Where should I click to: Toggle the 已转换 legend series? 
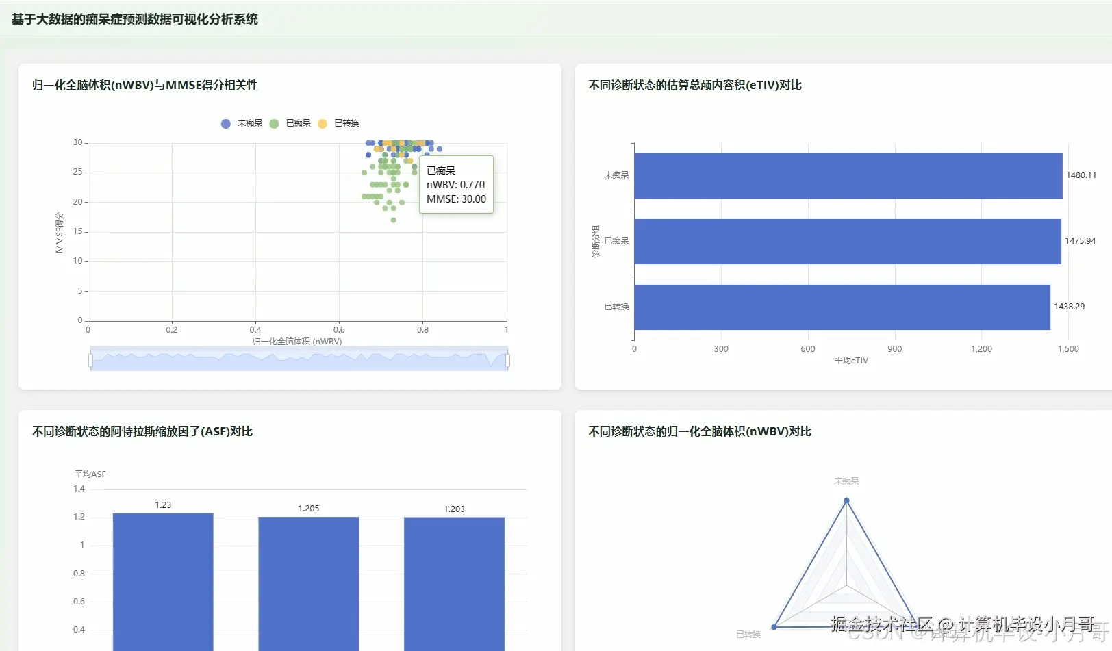coord(338,123)
